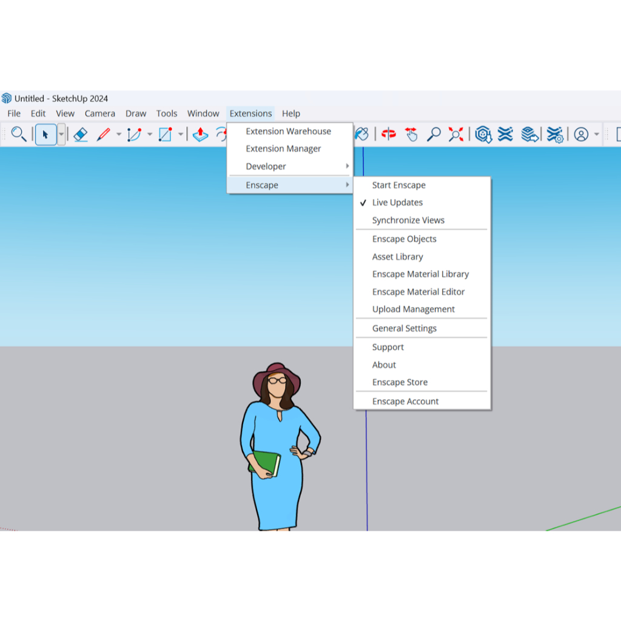Click the Zoom Extents icon
Image resolution: width=621 pixels, height=621 pixels.
(x=456, y=135)
